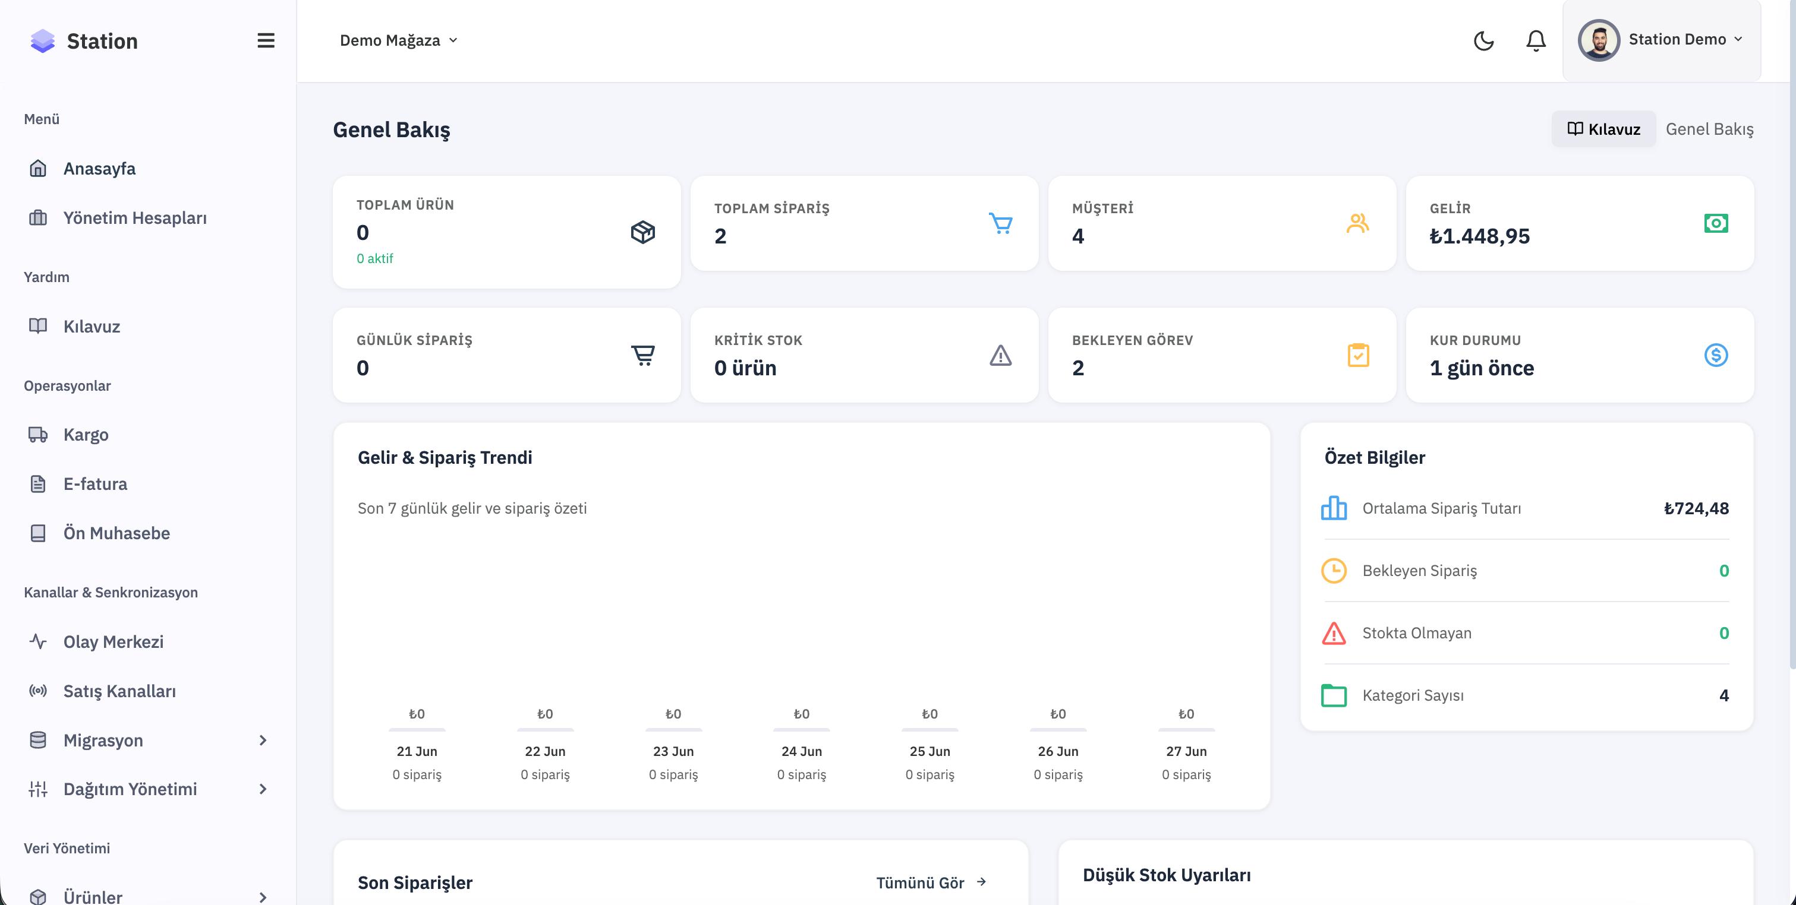Open the Station Demo user dropdown

[1662, 40]
